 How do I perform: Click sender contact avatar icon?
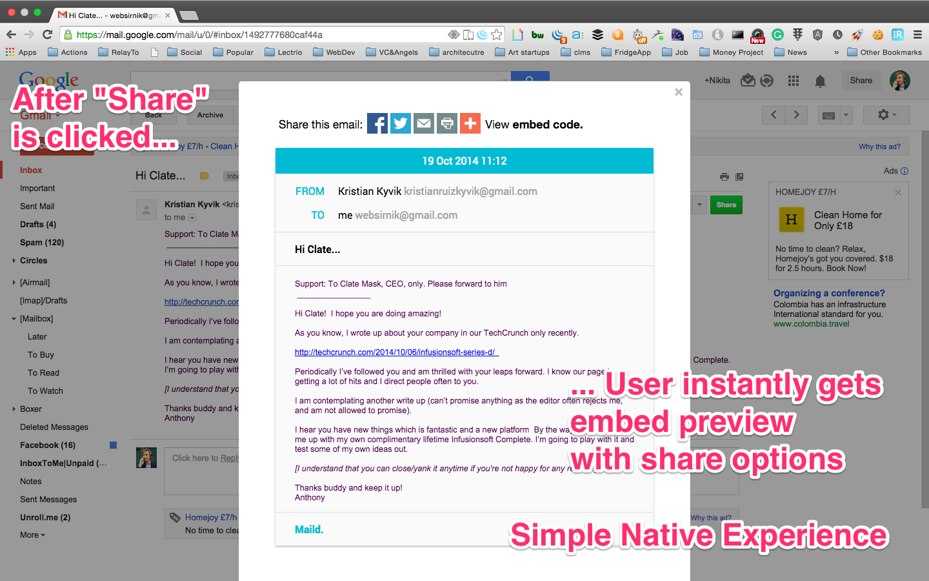[146, 210]
